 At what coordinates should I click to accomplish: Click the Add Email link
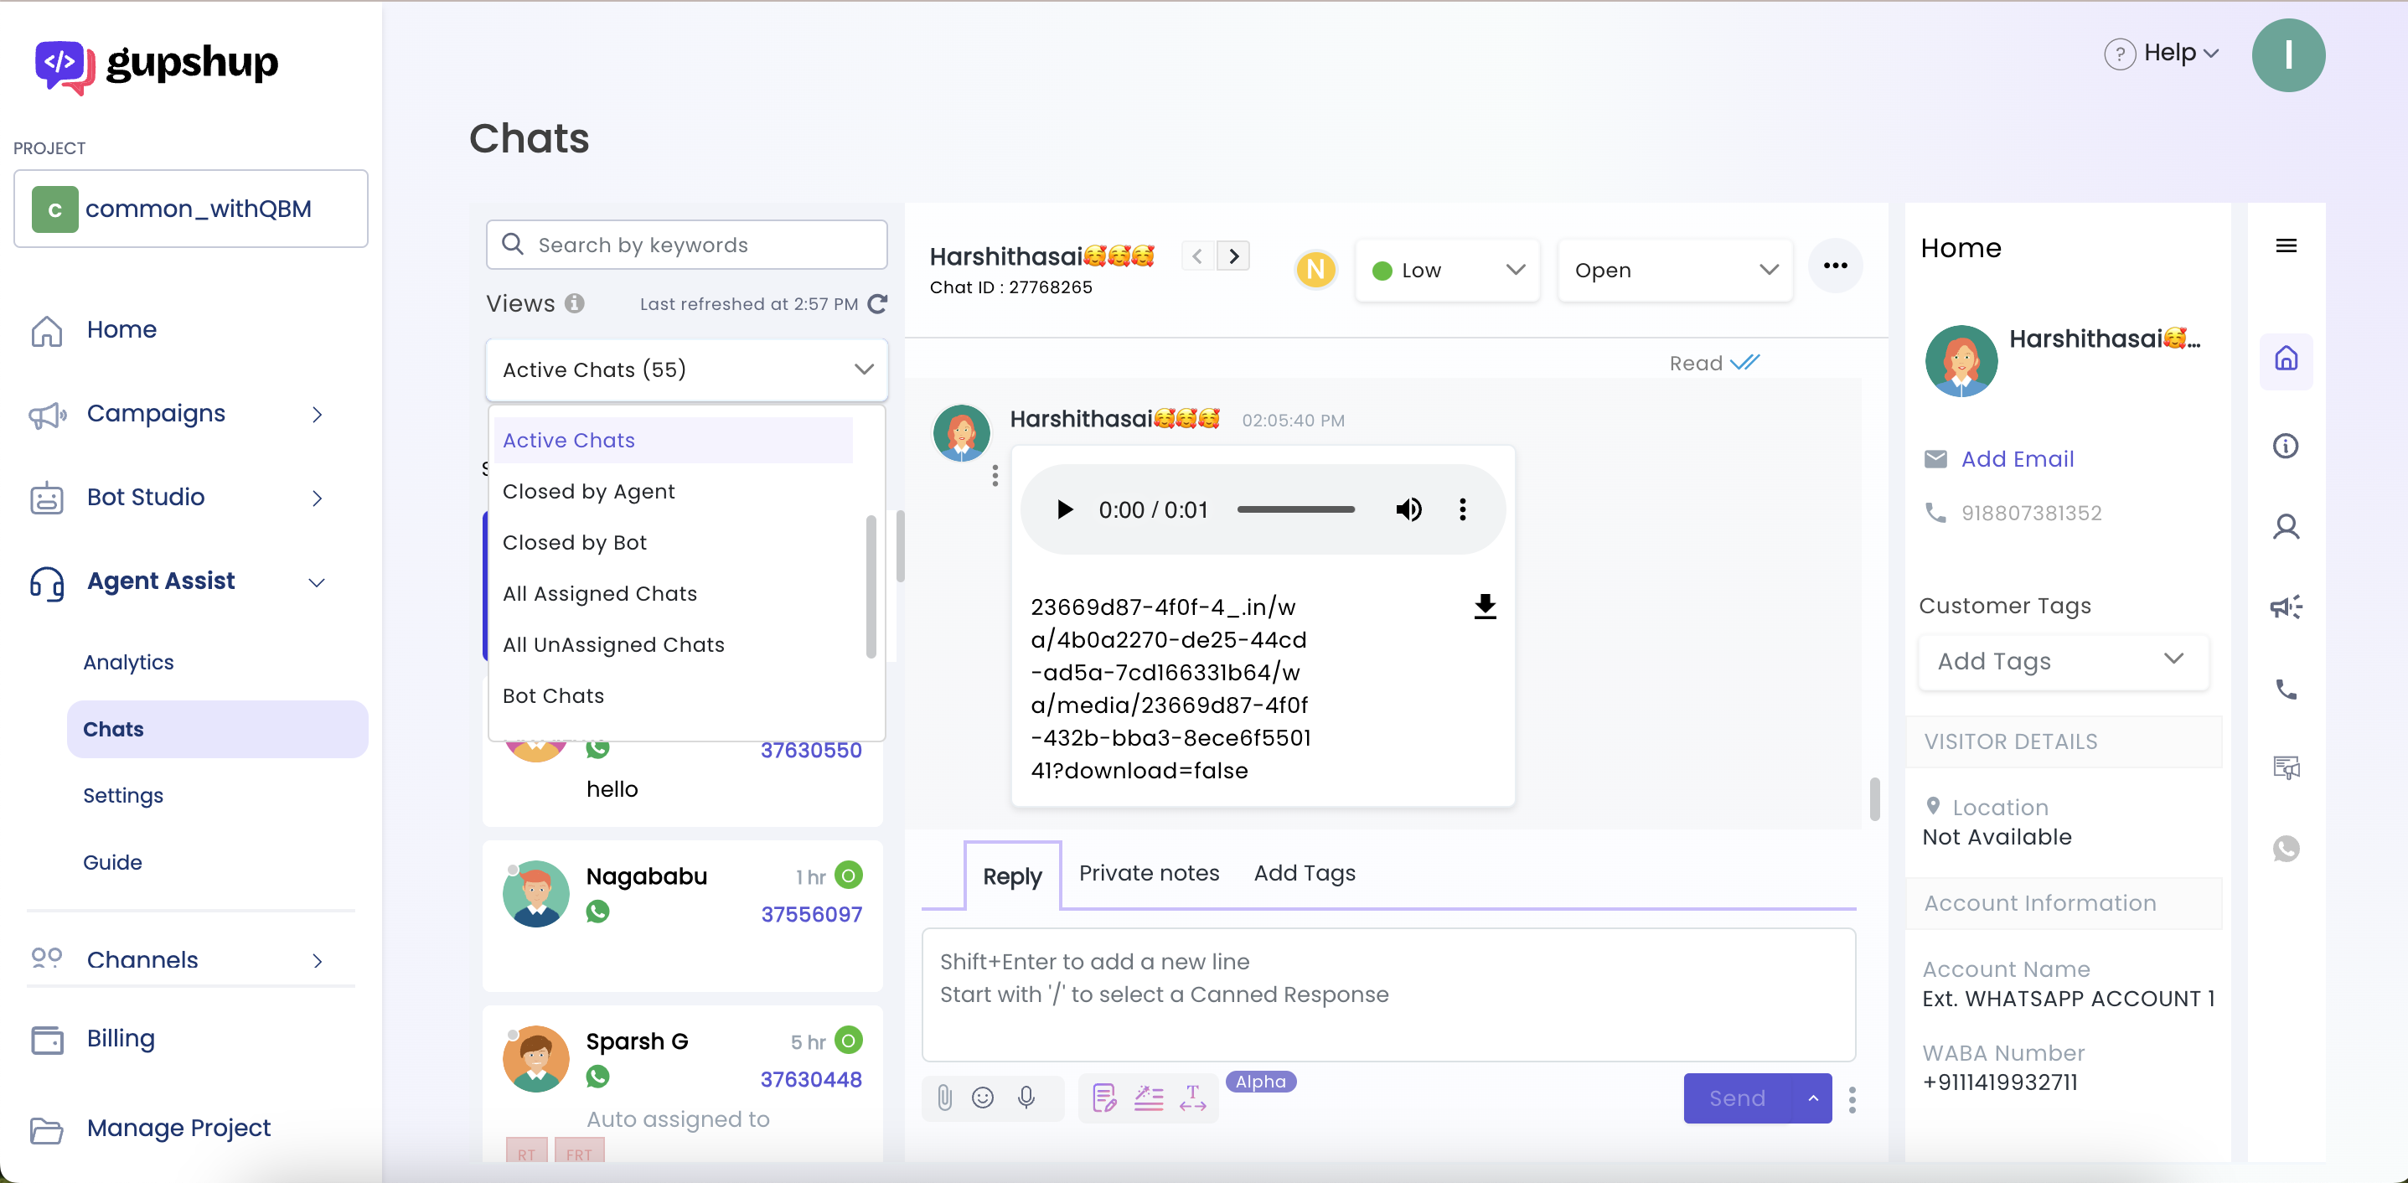tap(2018, 459)
